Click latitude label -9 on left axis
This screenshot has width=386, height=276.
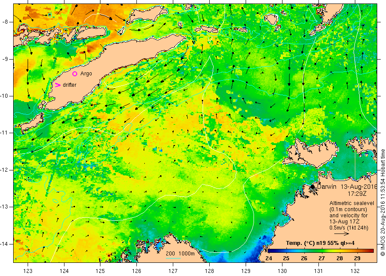pos(5,59)
